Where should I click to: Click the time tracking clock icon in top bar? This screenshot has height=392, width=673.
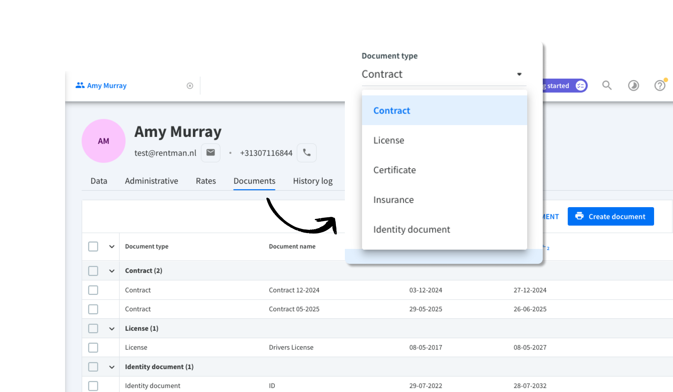[633, 85]
